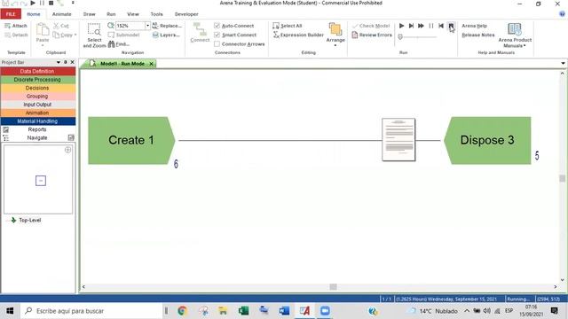Switch to the Animate ribbon tab
Image resolution: width=568 pixels, height=319 pixels.
pos(61,14)
